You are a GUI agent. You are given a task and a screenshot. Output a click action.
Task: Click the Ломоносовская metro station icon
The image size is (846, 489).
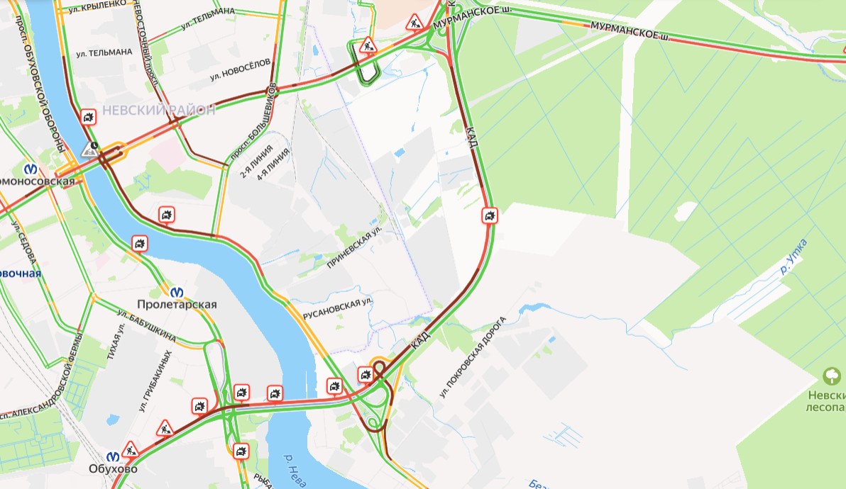point(31,169)
